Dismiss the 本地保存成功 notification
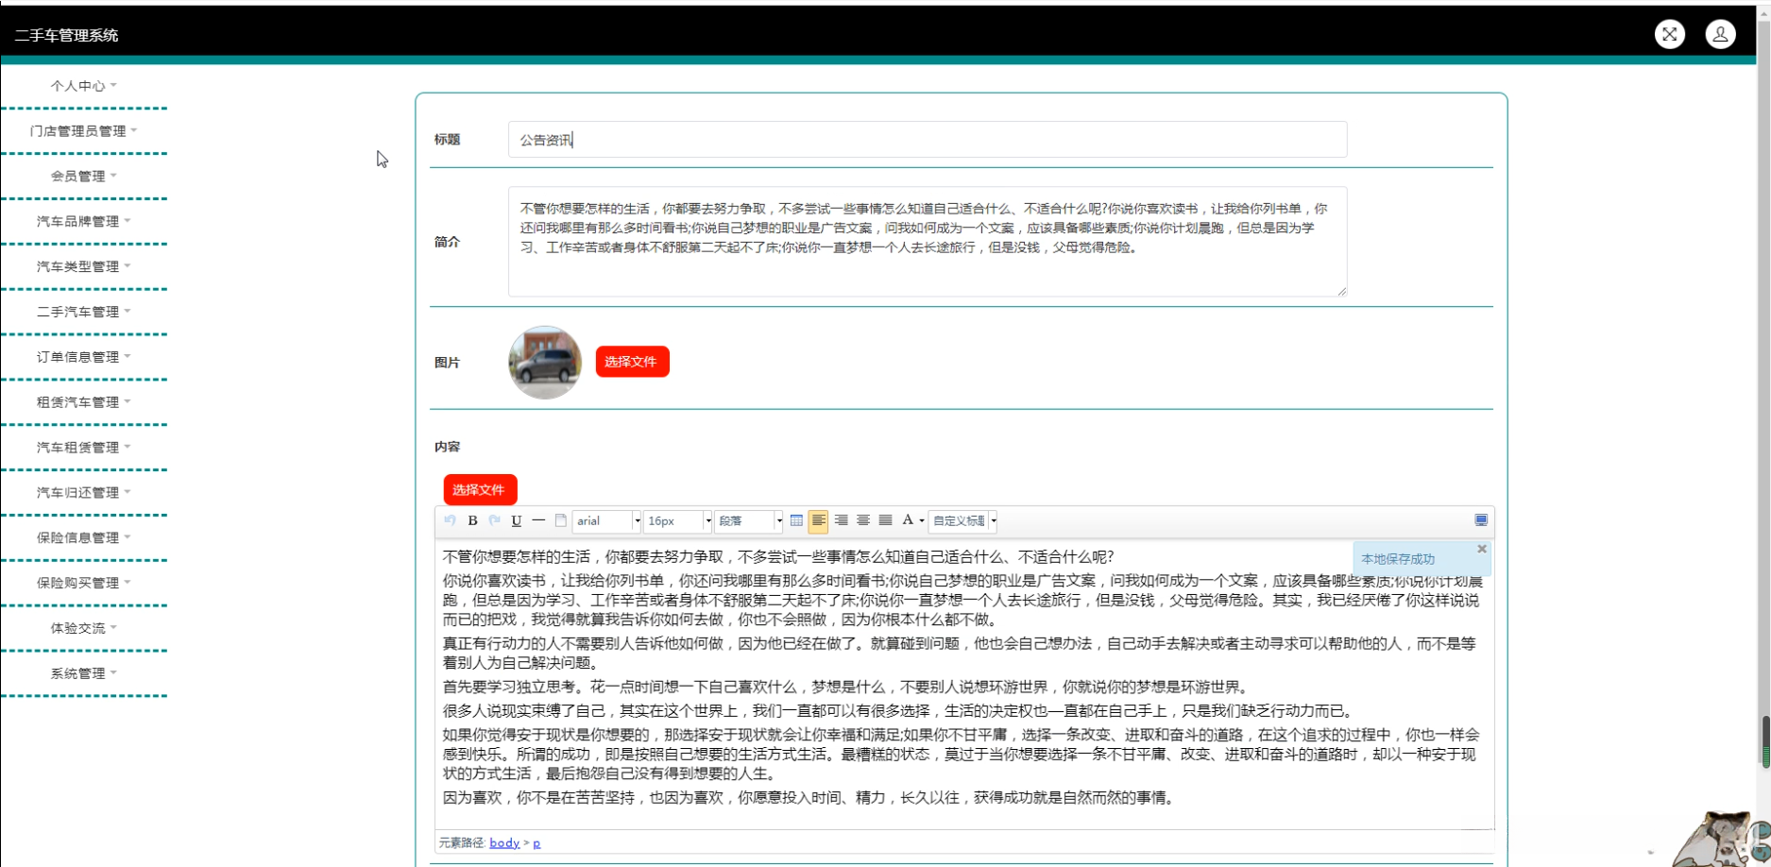 point(1482,549)
